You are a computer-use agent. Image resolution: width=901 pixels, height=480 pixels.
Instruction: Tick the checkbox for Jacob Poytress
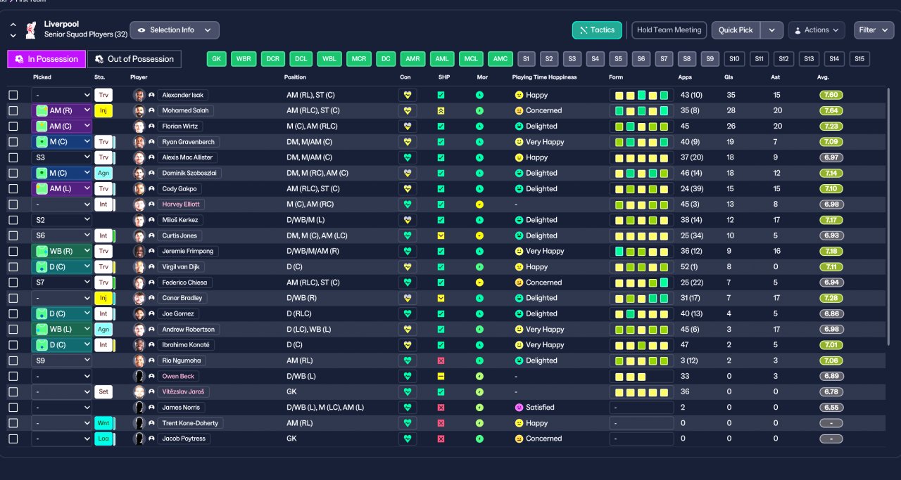point(13,439)
